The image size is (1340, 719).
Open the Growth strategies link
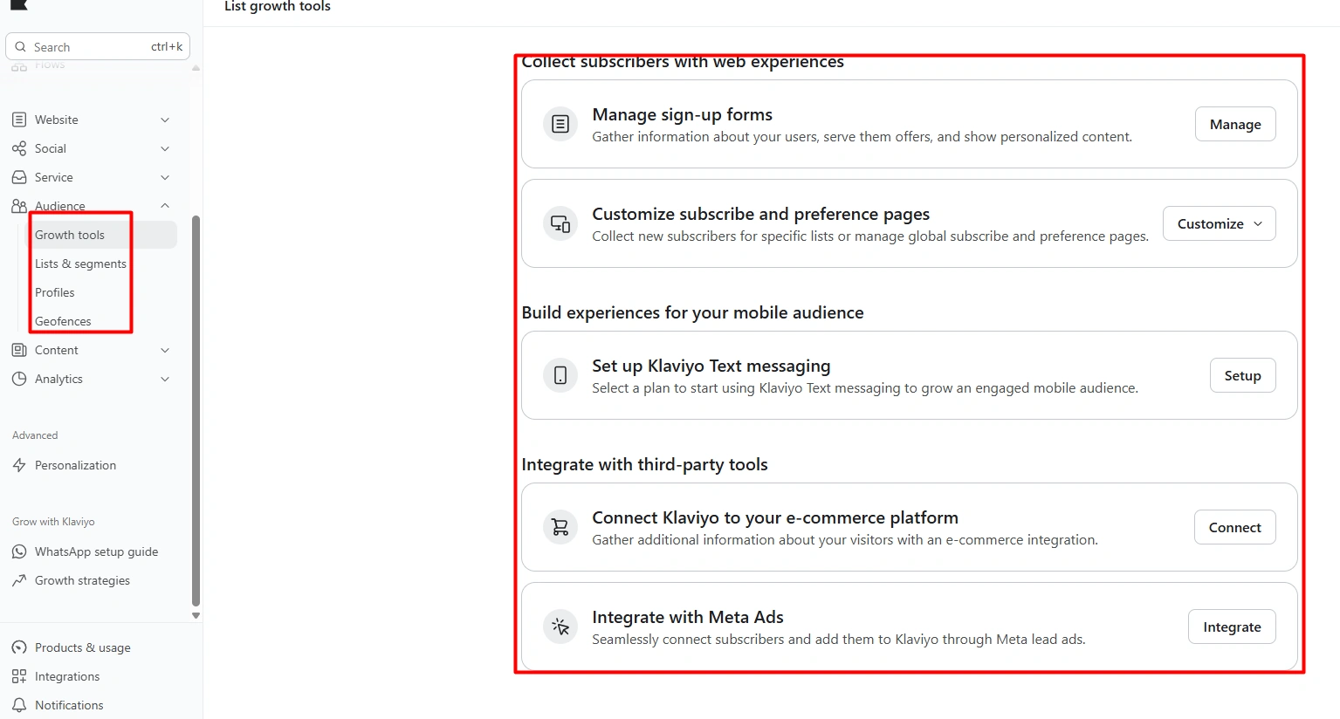[82, 580]
